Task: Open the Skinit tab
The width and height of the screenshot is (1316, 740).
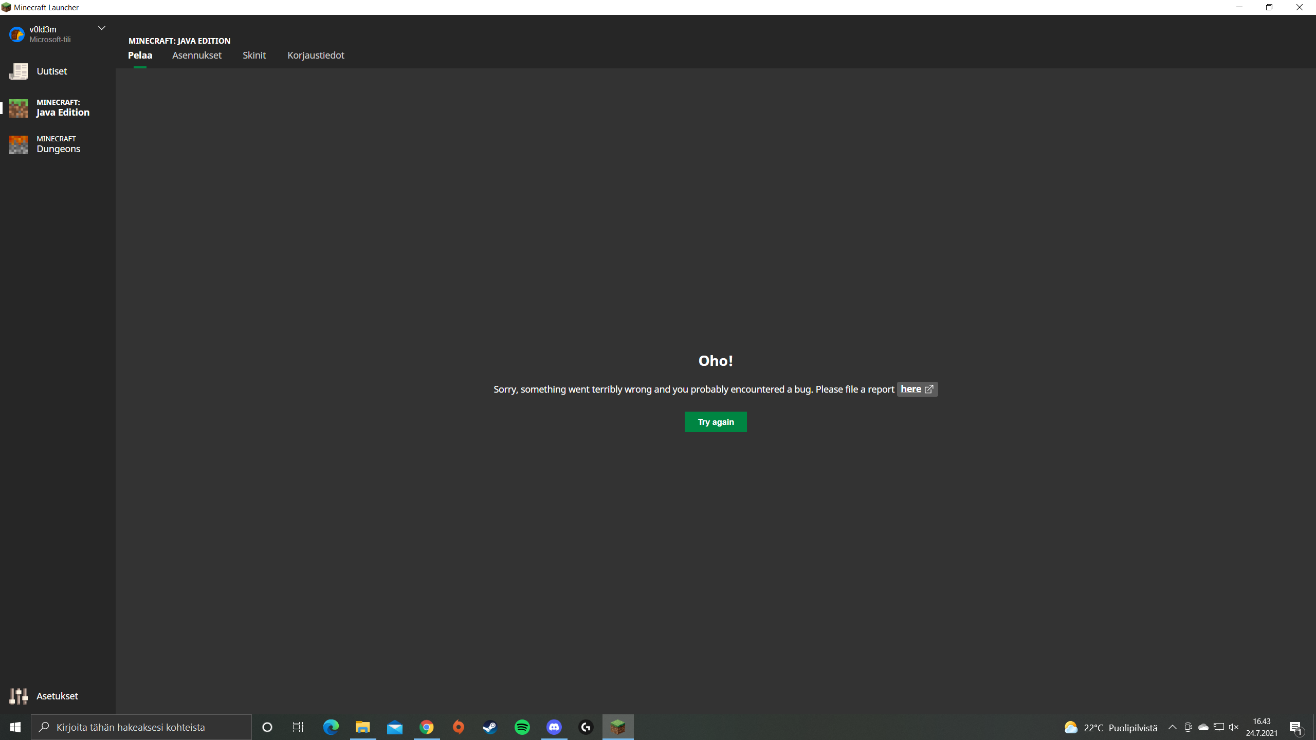Action: pyautogui.click(x=254, y=55)
